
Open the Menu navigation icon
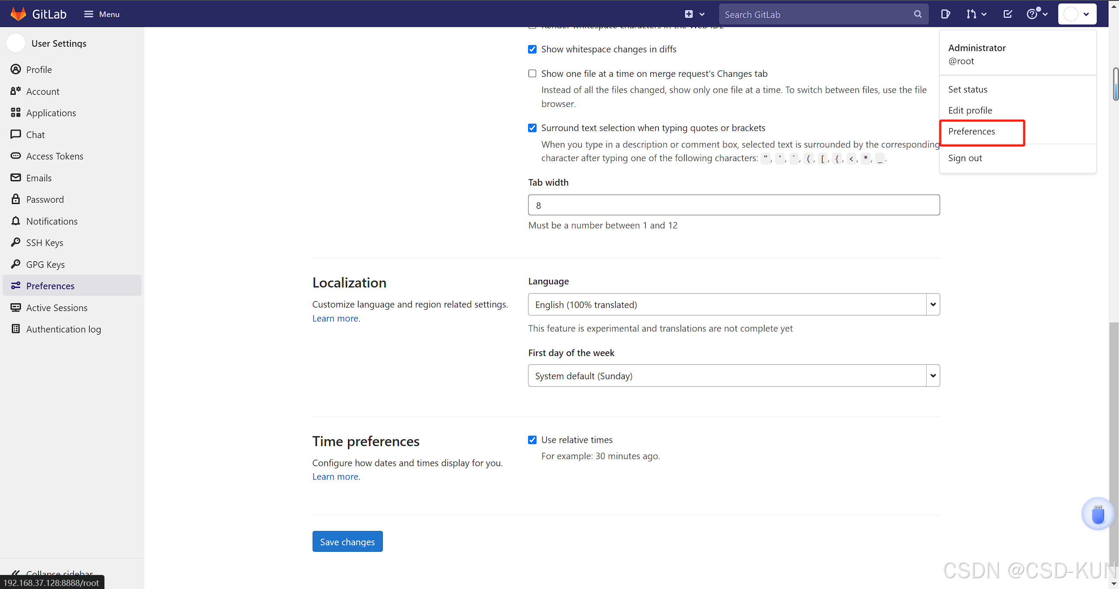coord(88,13)
